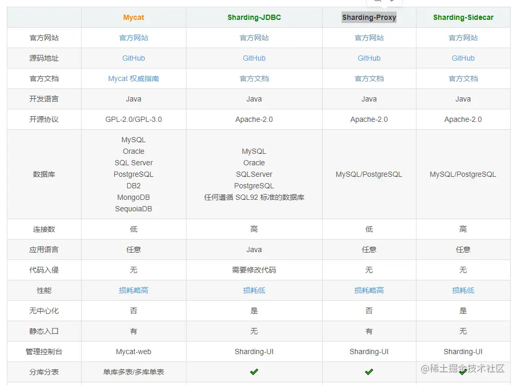Click Sharding-JDBC 损耗低 performance link

point(254,290)
